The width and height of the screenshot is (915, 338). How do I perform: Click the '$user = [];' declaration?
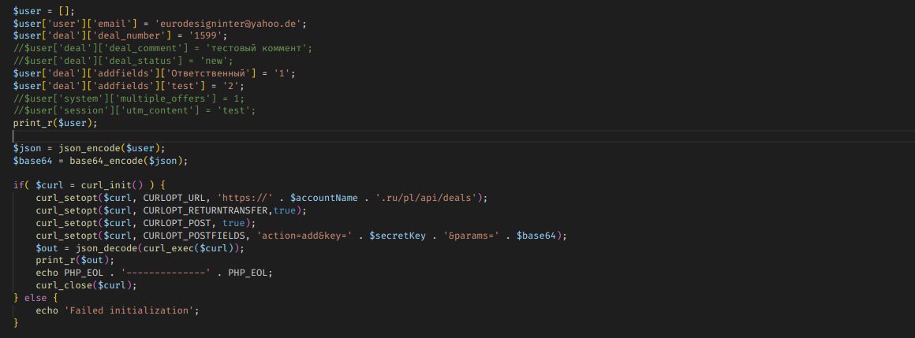(43, 11)
